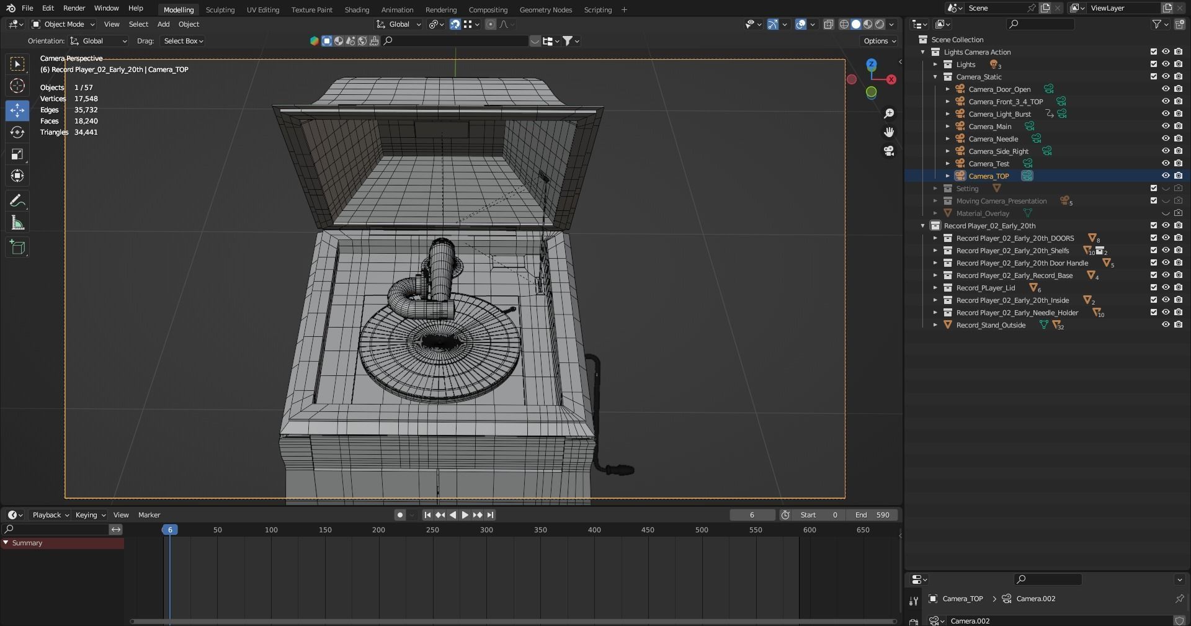The height and width of the screenshot is (626, 1191).
Task: Expand Record_PLayer_Lid collection
Action: point(935,288)
